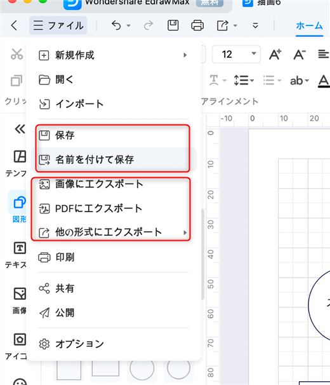Save with the toolbar floppy disk icon
Viewport: 330px width, 385px height.
click(x=173, y=25)
